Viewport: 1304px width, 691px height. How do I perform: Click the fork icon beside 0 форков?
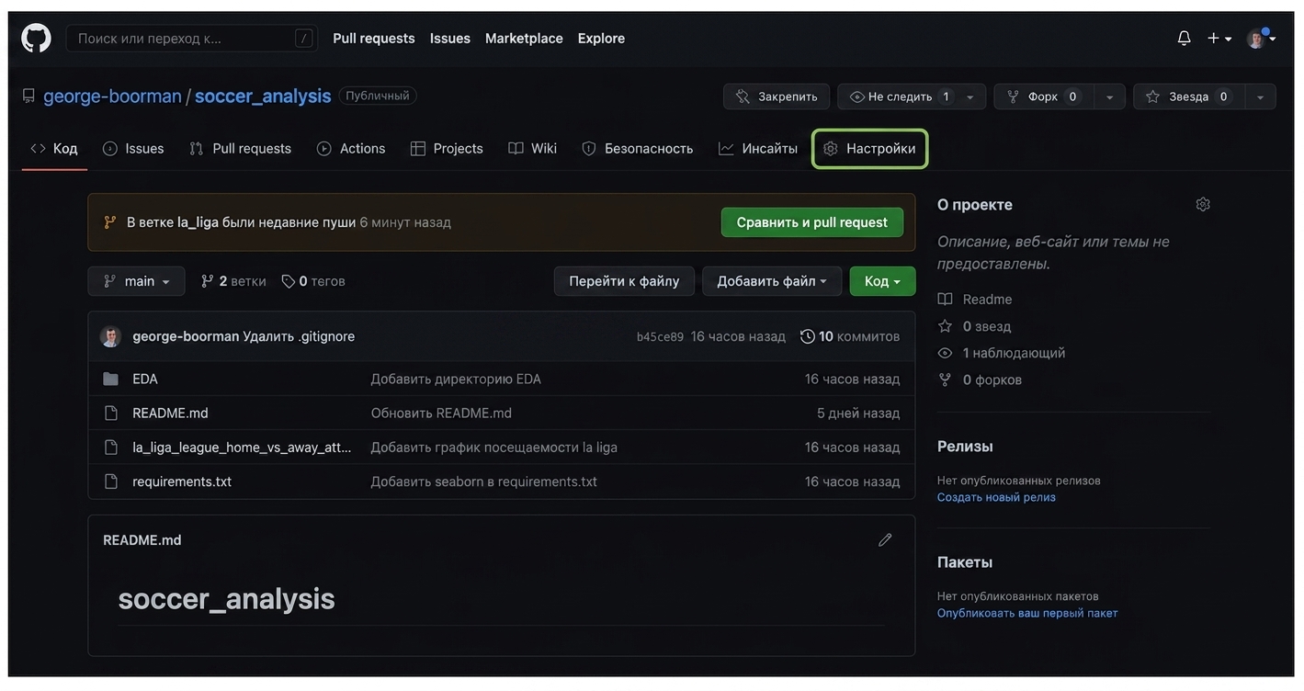(945, 379)
